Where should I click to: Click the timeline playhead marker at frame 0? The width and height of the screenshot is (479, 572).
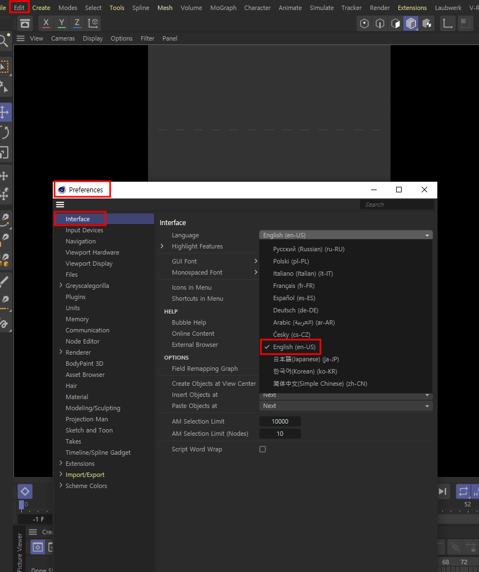(x=21, y=505)
